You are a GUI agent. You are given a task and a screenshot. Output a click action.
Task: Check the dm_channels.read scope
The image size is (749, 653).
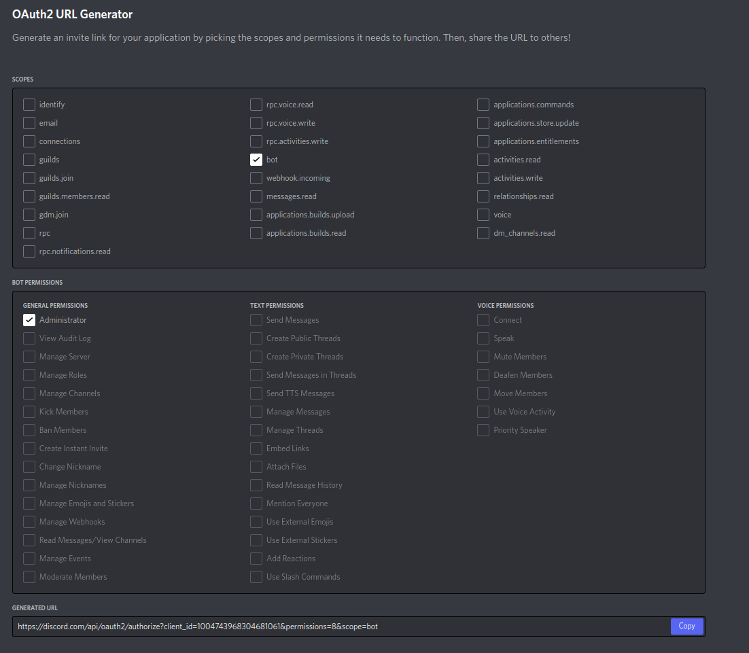click(483, 233)
